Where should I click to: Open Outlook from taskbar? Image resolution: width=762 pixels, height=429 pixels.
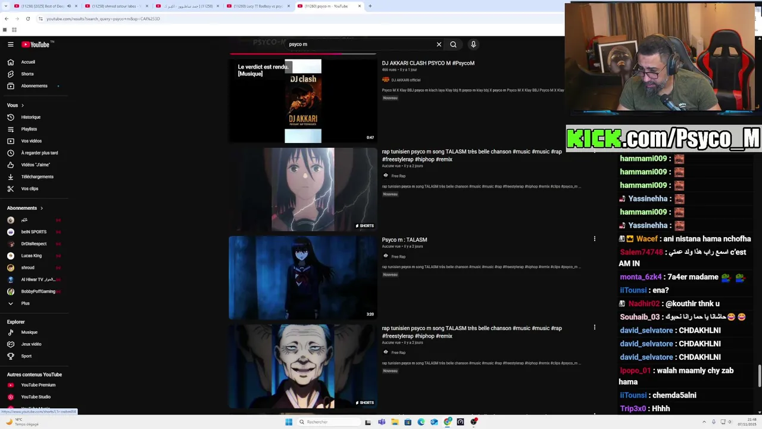pyautogui.click(x=434, y=422)
